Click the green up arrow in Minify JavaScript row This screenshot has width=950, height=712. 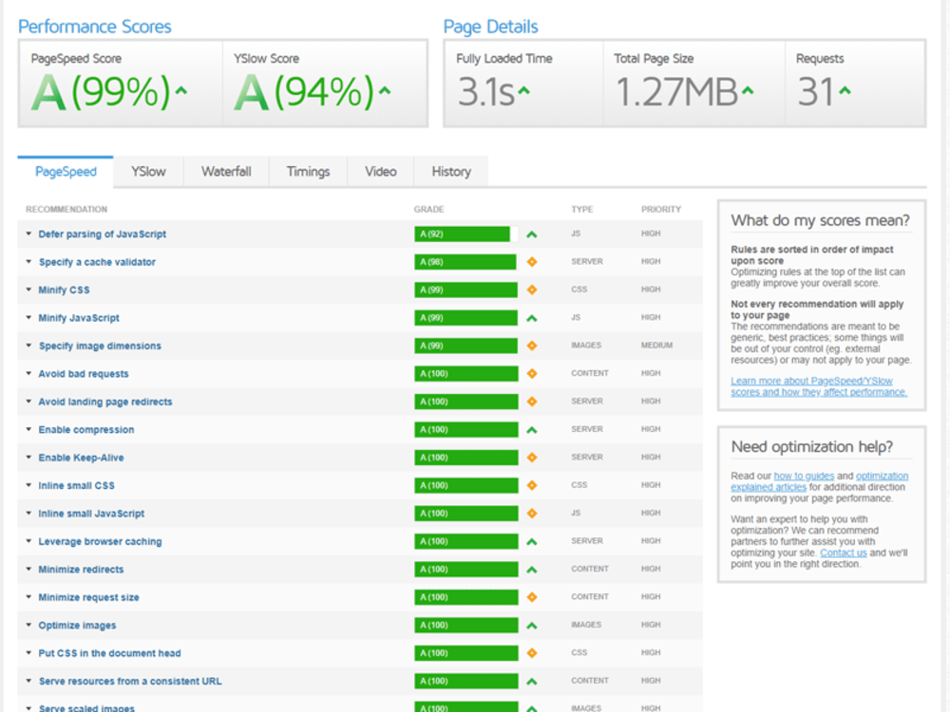pos(531,318)
